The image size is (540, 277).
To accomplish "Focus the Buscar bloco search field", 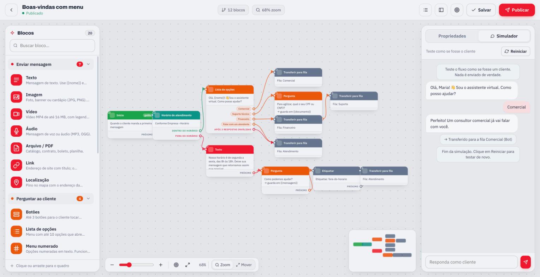I will coord(52,46).
